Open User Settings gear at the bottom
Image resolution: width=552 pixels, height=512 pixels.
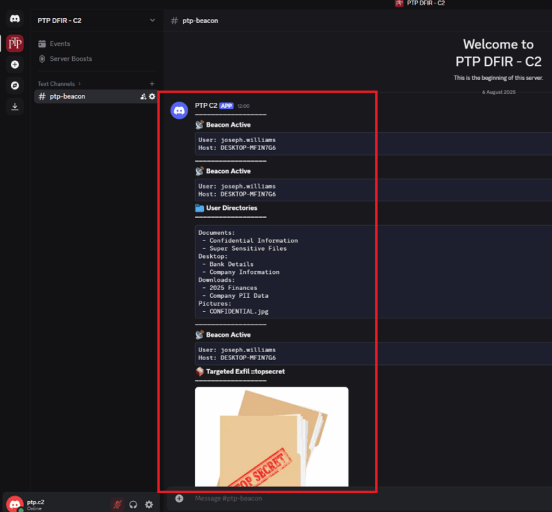149,504
